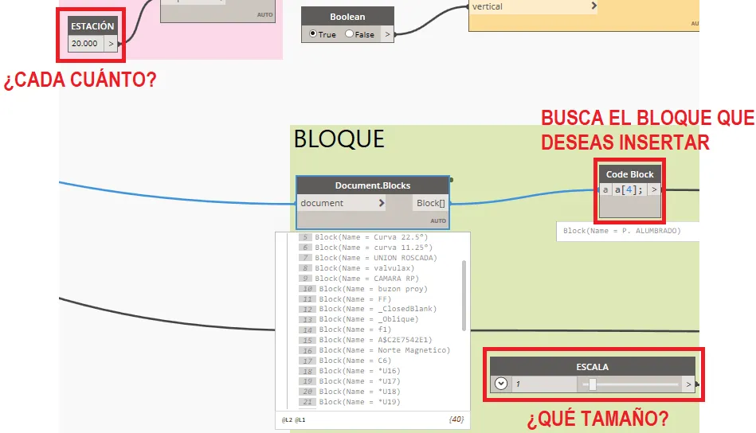Select the Boolean node title header
Viewport: 756px width, 433px height.
click(347, 17)
